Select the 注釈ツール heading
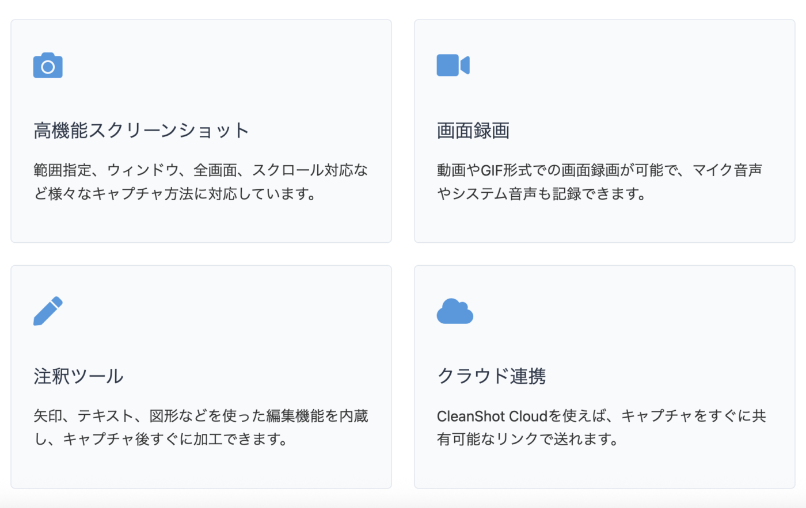Viewport: 806px width, 508px height. pos(78,376)
